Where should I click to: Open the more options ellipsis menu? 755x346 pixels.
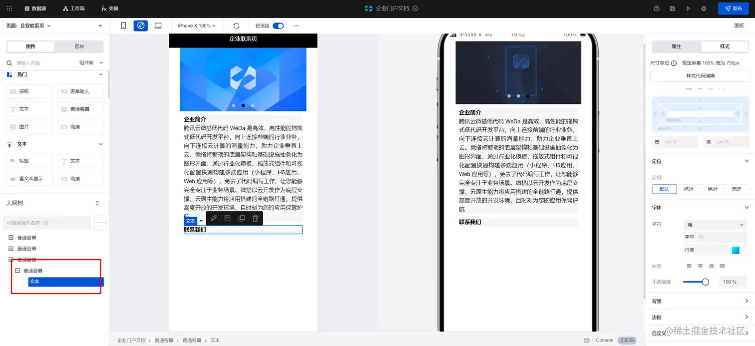pyautogui.click(x=296, y=25)
